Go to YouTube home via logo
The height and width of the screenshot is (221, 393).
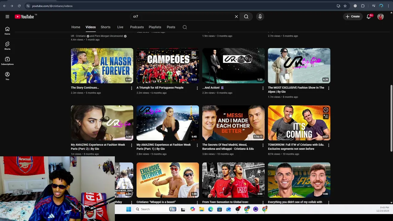tap(24, 17)
